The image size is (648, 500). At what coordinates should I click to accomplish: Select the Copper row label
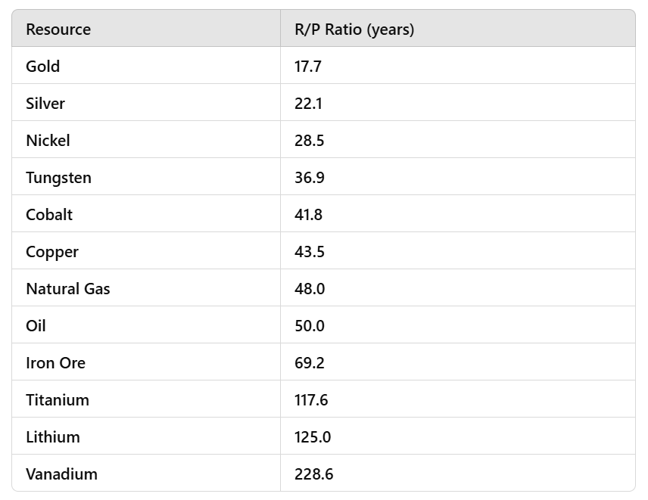pyautogui.click(x=52, y=252)
